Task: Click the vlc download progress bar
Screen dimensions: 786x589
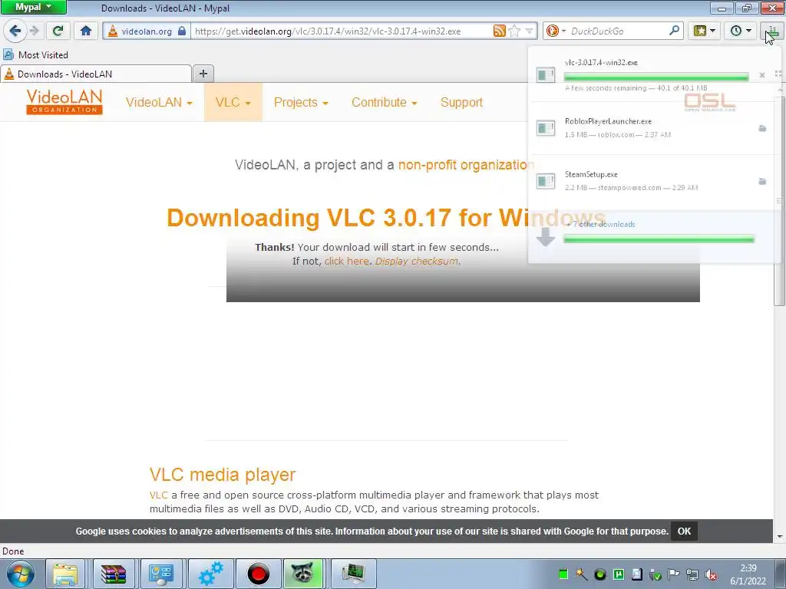Action: point(656,77)
